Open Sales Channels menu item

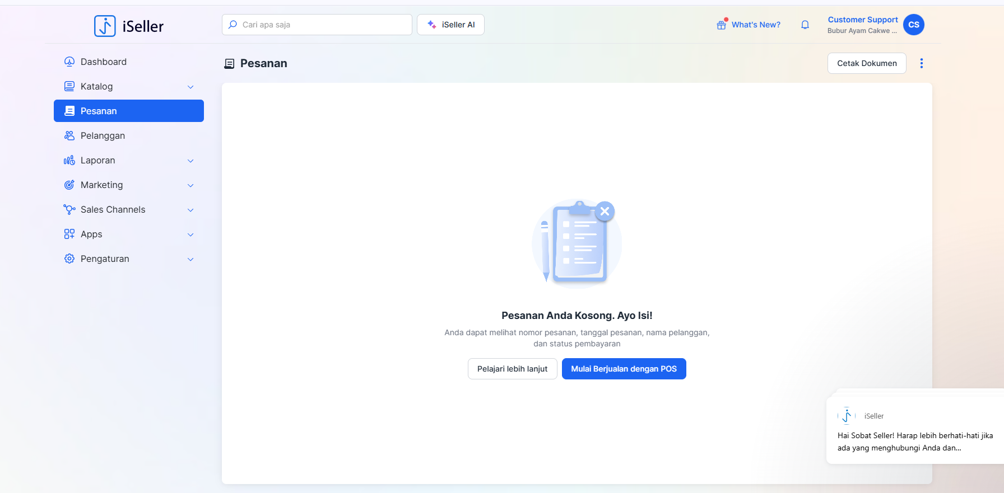point(129,209)
